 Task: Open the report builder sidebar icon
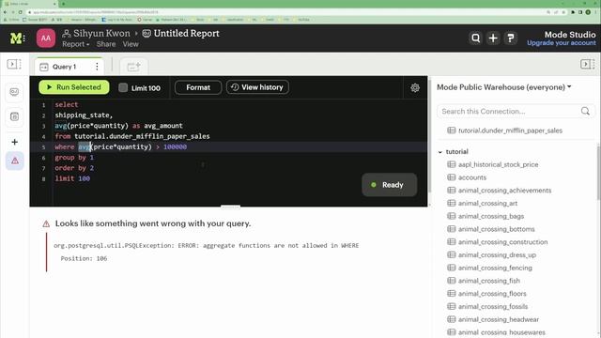(14, 92)
